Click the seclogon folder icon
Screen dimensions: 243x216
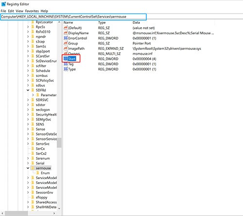click(33, 109)
